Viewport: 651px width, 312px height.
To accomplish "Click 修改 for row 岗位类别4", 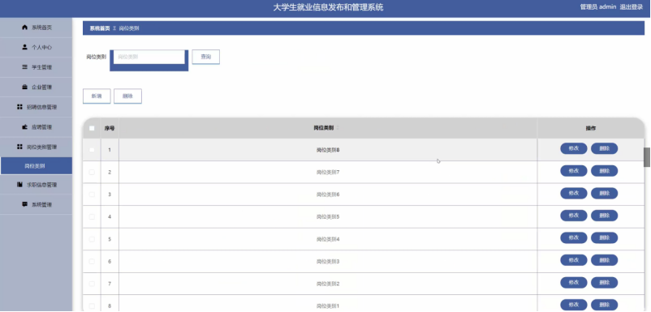I will (574, 237).
